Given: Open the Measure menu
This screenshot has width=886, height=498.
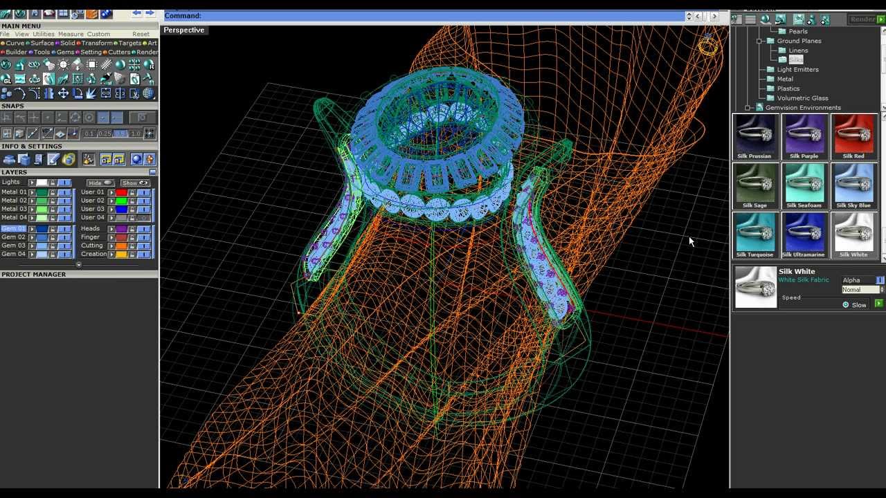Looking at the screenshot, I should click(71, 34).
